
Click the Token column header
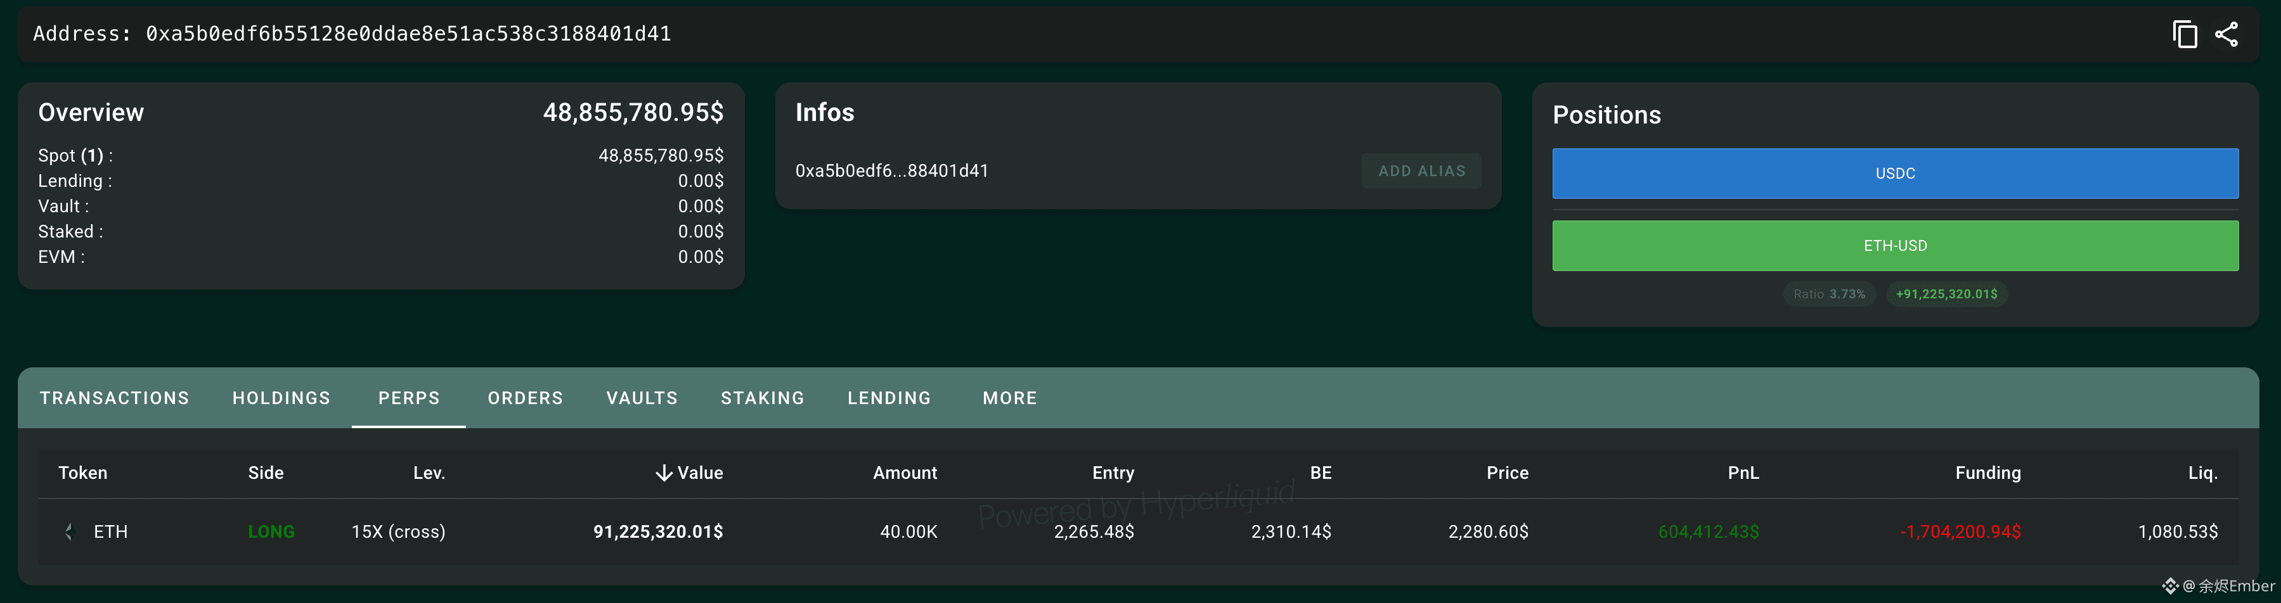tap(83, 473)
